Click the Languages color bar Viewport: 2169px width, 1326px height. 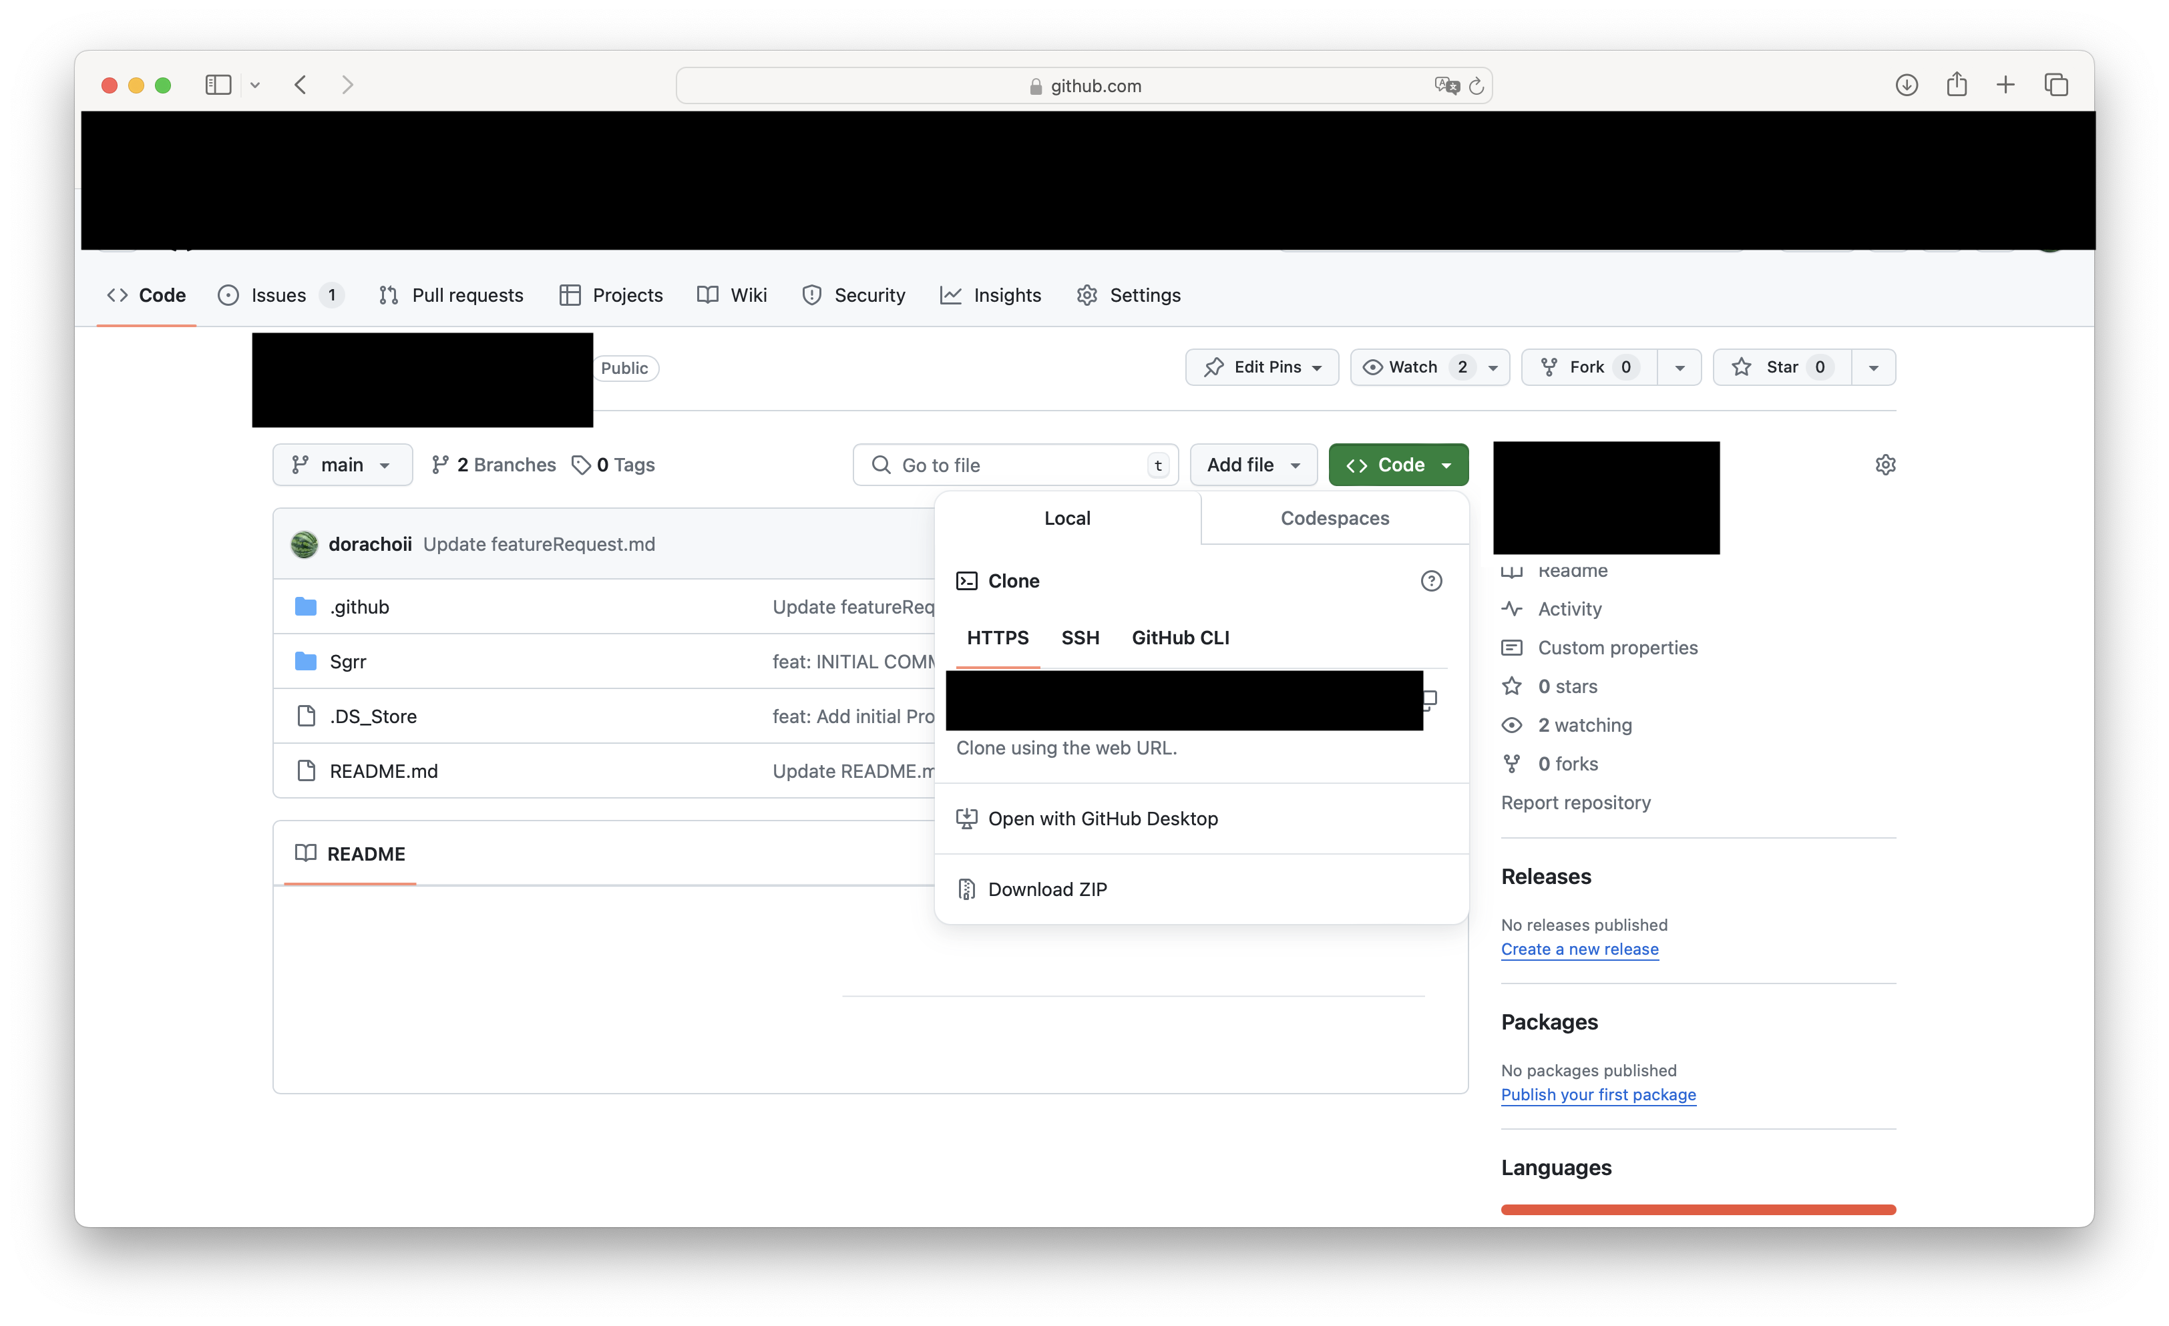[x=1698, y=1210]
